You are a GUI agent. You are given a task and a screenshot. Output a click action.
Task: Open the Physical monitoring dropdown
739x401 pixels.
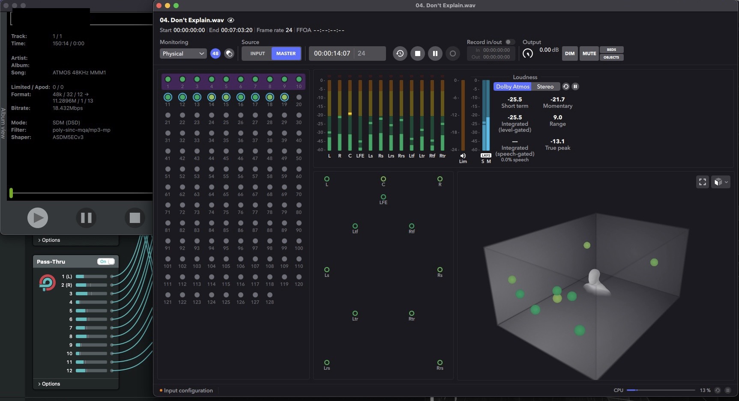183,53
